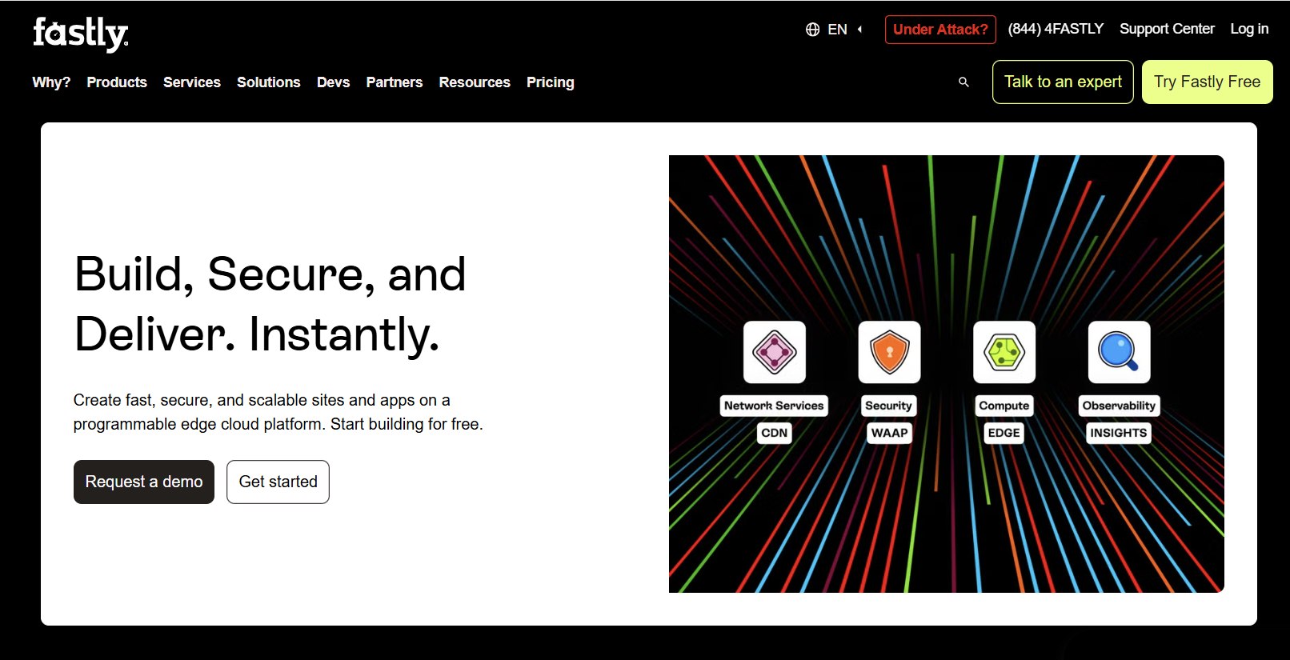This screenshot has width=1290, height=660.
Task: Expand the EN language dropdown arrow
Action: 860,30
